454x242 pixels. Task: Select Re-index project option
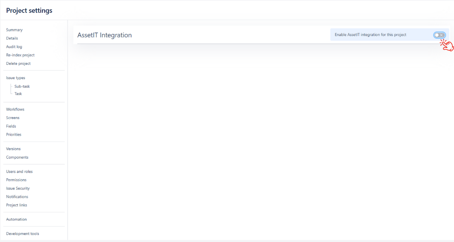20,55
